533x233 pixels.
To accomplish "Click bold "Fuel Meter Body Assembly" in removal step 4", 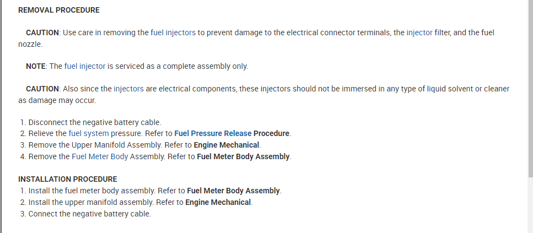I will click(x=243, y=156).
